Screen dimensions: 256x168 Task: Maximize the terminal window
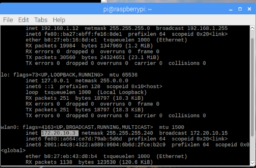coord(240,9)
